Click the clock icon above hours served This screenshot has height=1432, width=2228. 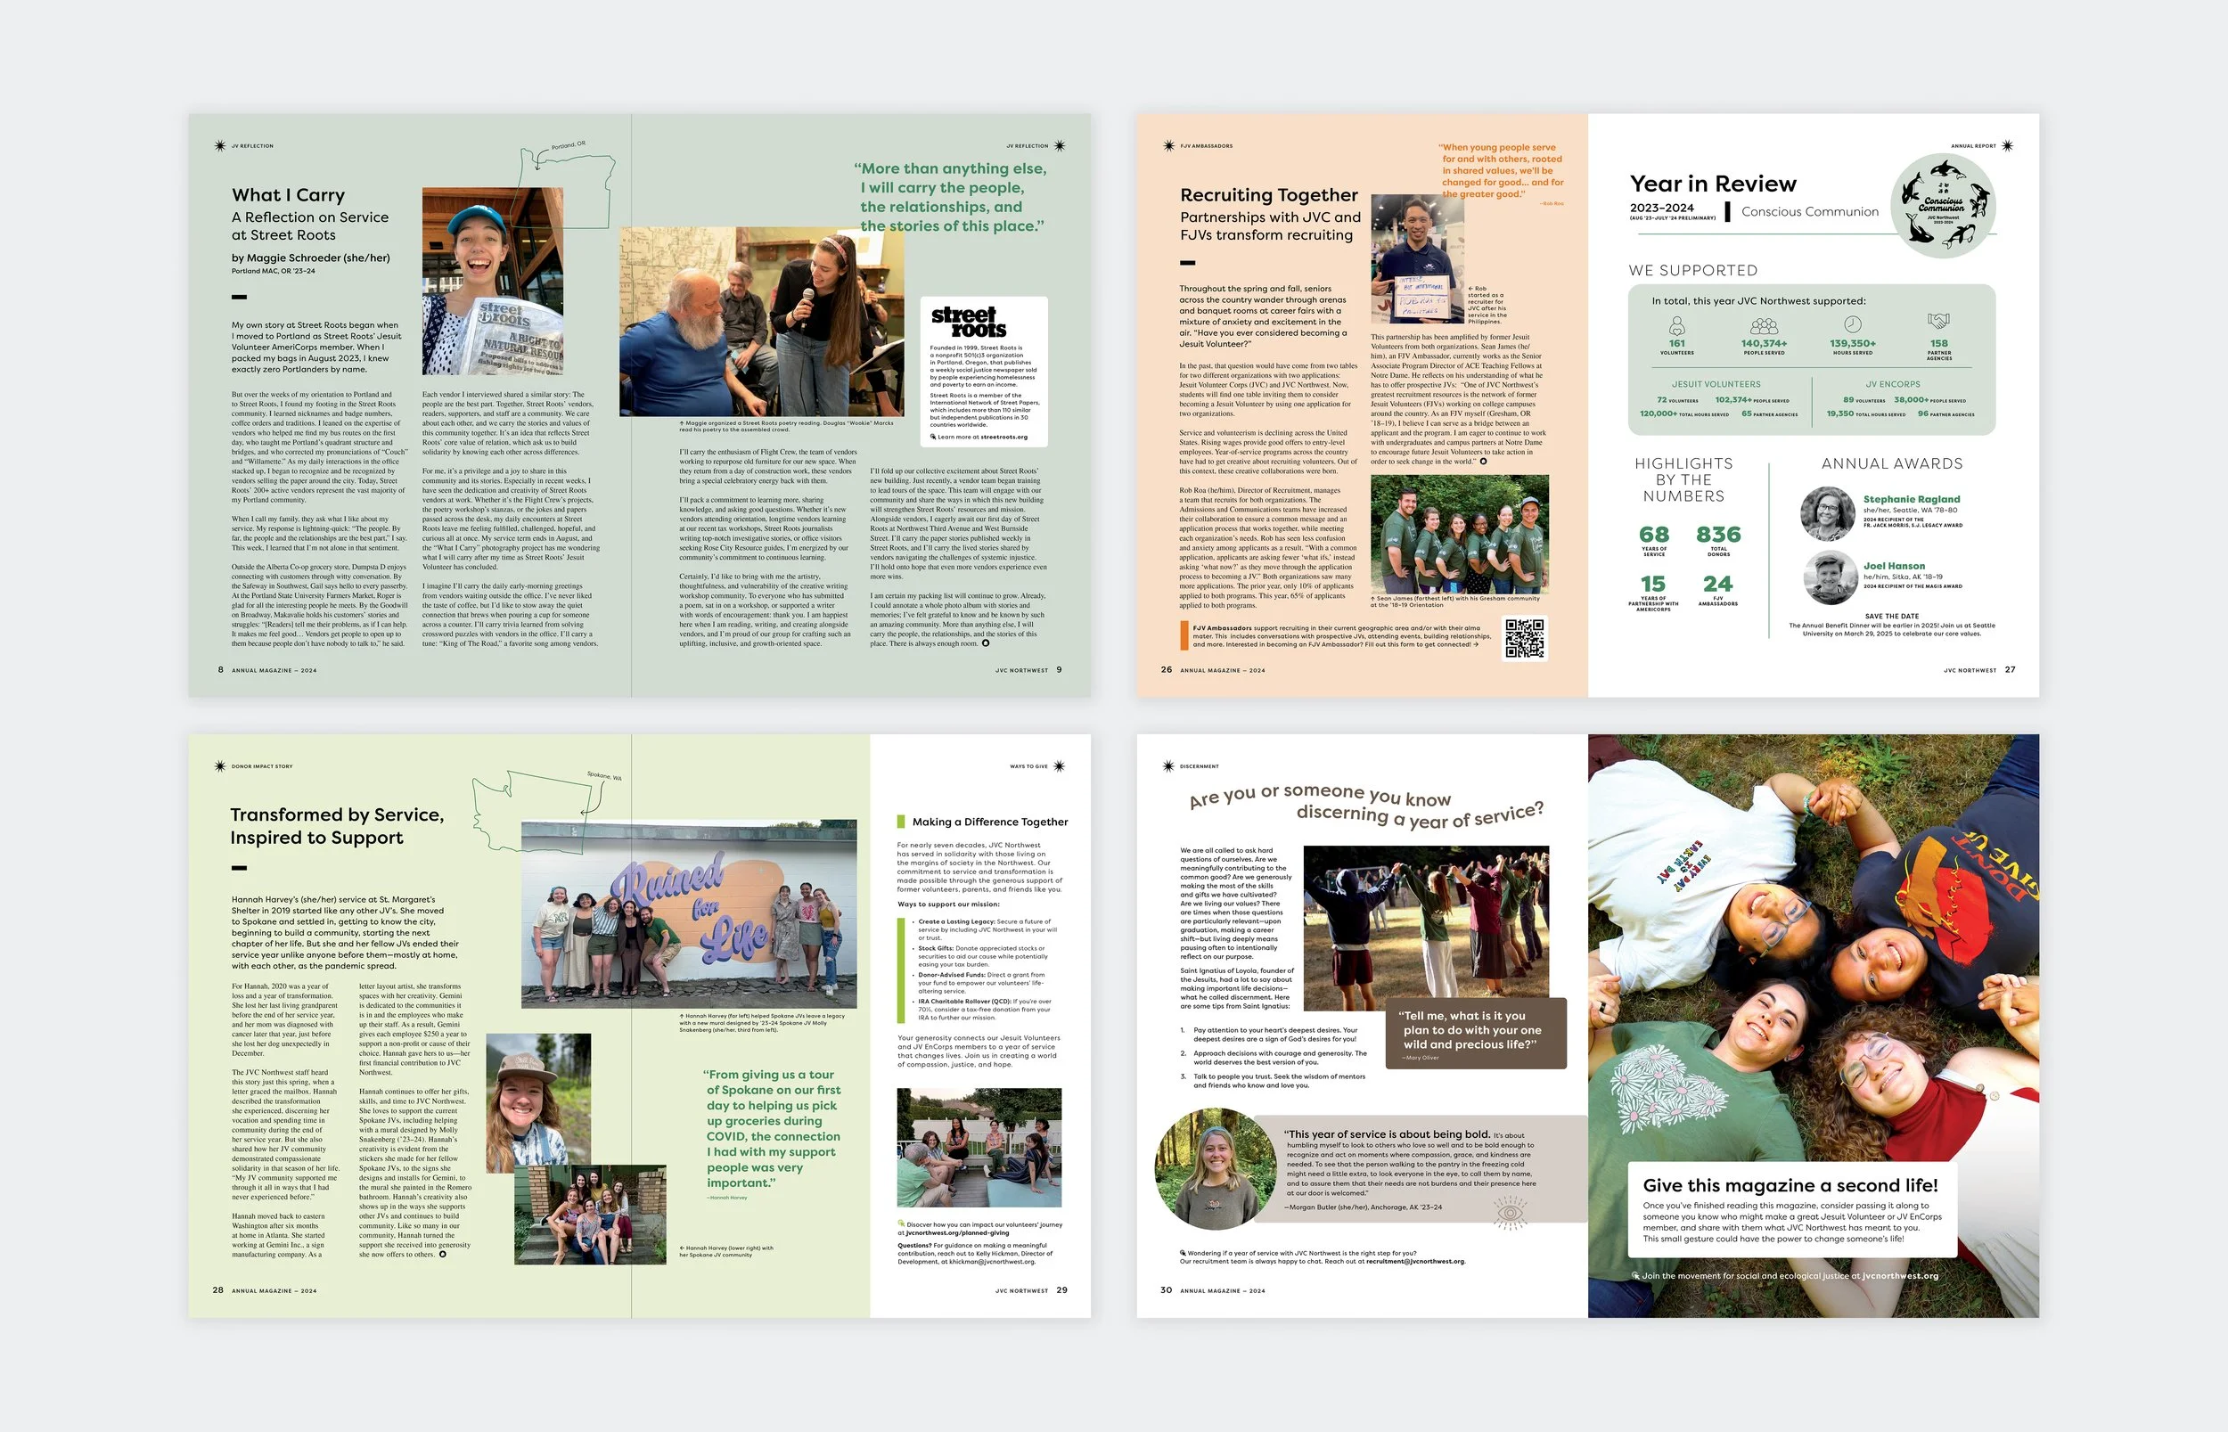1852,324
